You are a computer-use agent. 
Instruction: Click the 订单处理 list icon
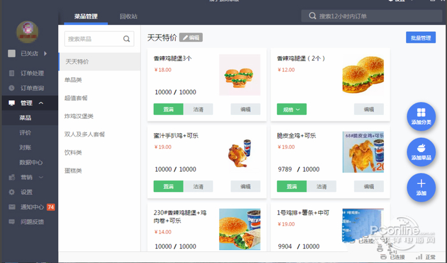[11, 73]
